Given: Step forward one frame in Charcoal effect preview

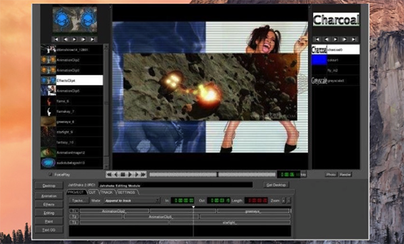Looking at the screenshot, I should 345,40.
